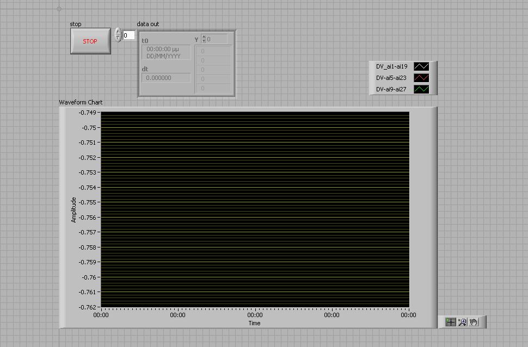Viewport: 528px width, 347px height.
Task: Click the red STOP button
Action: point(90,41)
